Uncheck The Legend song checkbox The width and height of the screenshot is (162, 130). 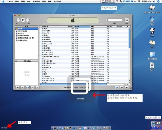(43, 44)
